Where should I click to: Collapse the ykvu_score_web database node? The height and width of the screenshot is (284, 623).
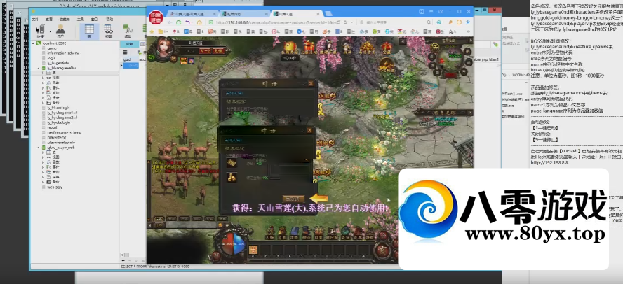[x=39, y=148]
